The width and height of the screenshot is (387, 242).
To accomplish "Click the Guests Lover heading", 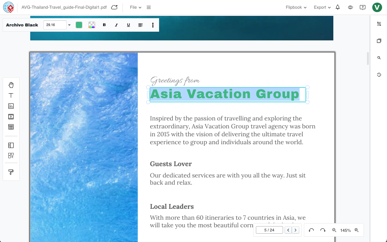I will click(171, 164).
